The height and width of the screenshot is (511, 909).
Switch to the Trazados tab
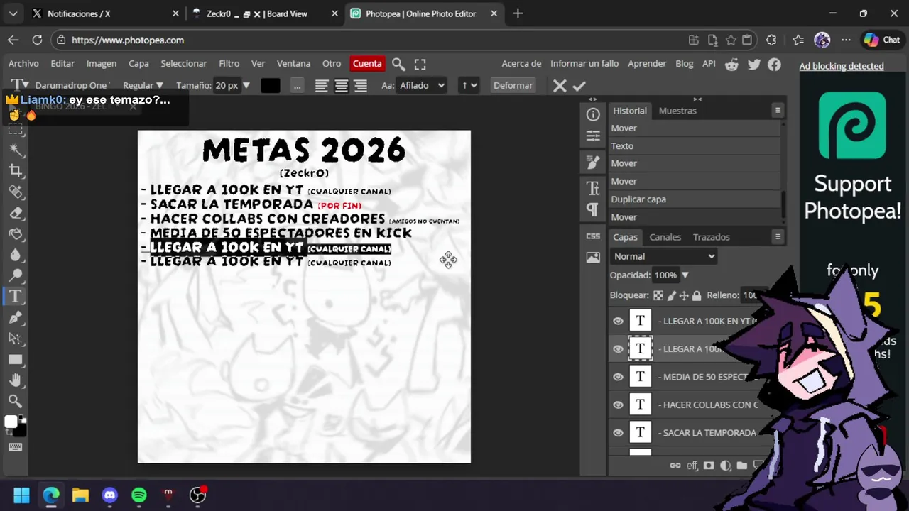tap(712, 237)
